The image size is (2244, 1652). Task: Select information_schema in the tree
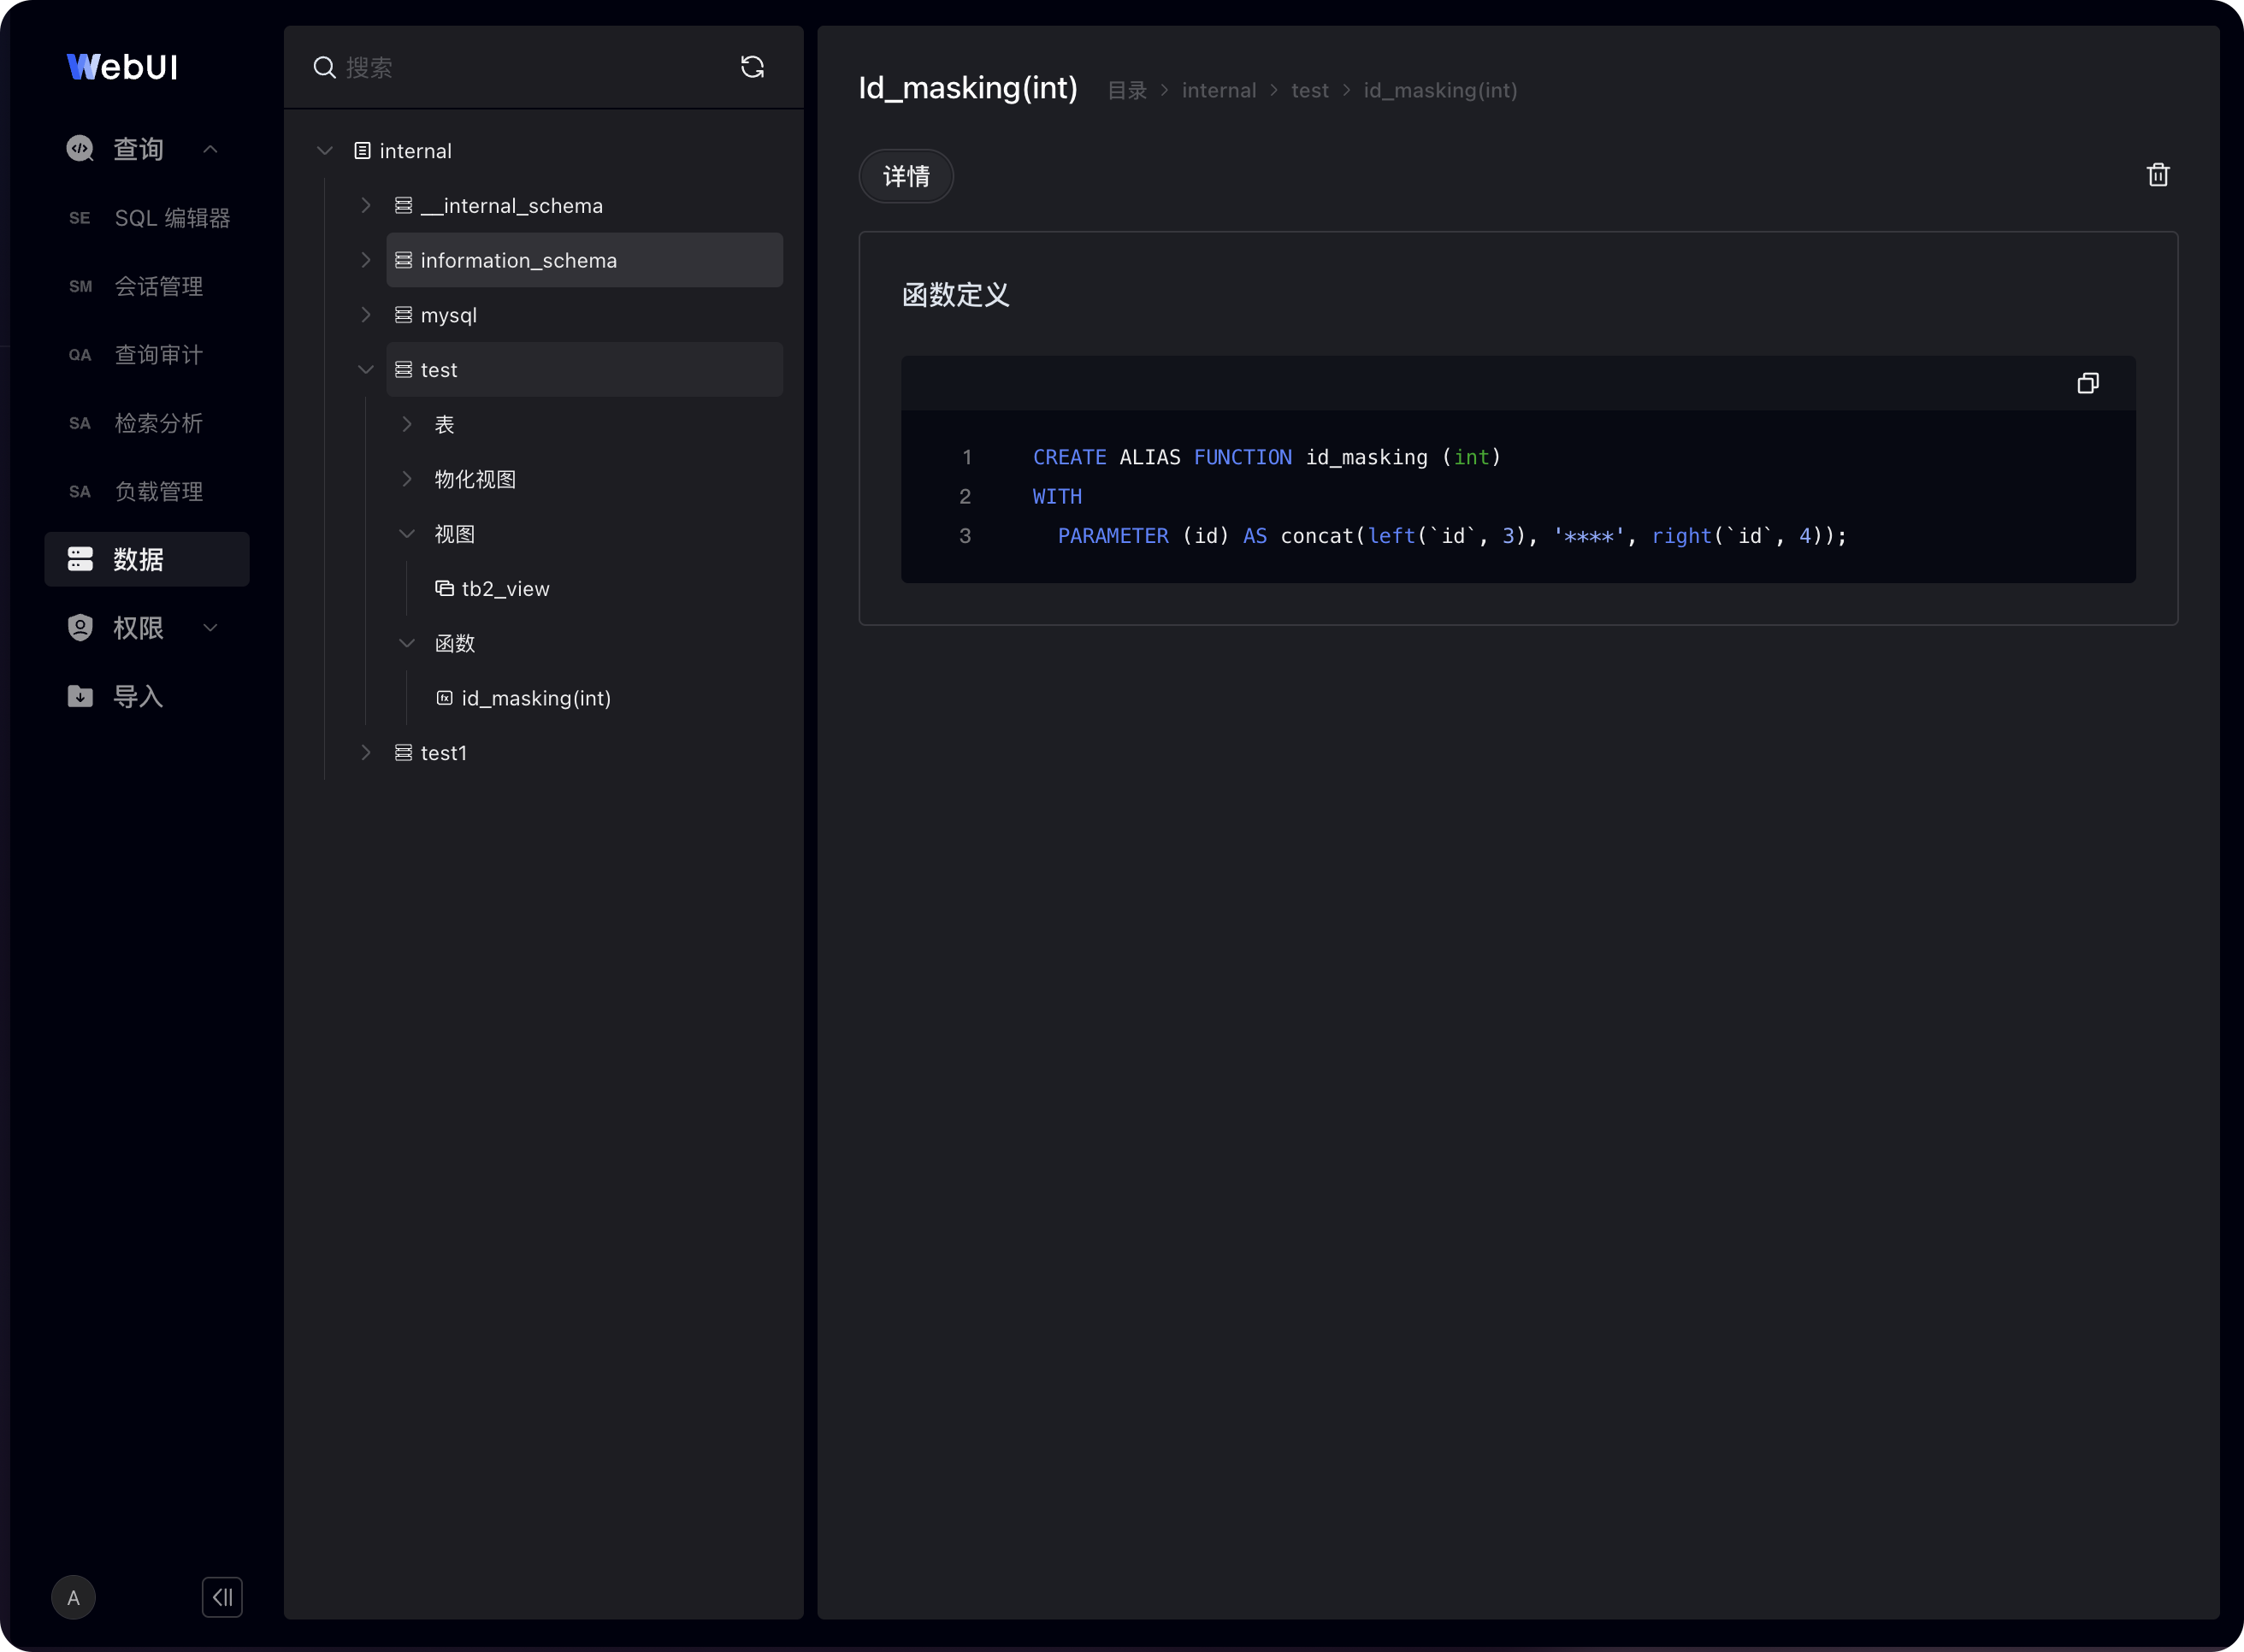pyautogui.click(x=584, y=260)
